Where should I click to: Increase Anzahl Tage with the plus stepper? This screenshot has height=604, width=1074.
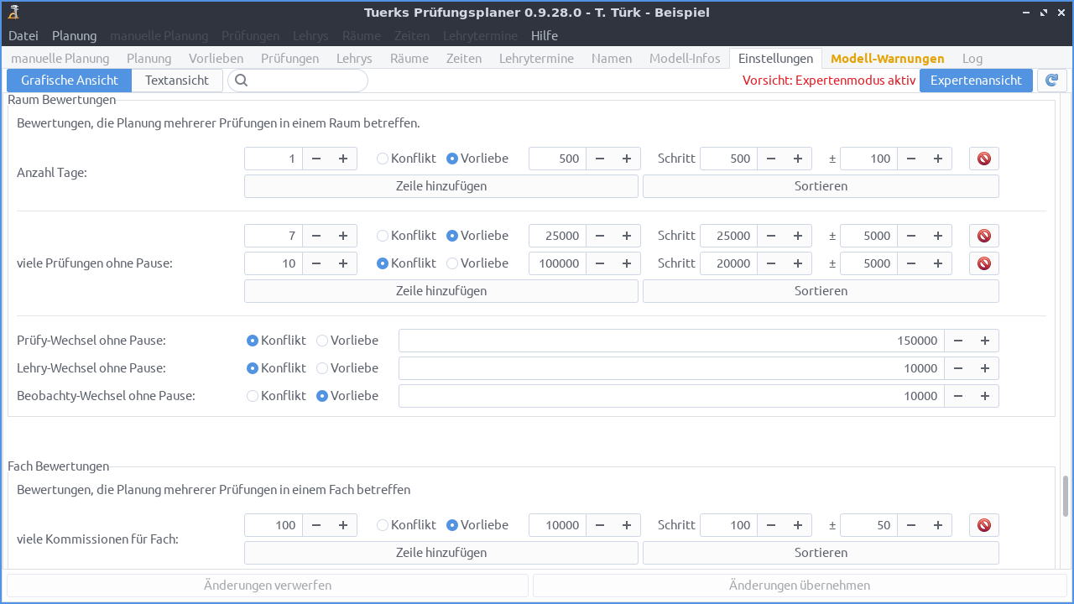(x=342, y=158)
